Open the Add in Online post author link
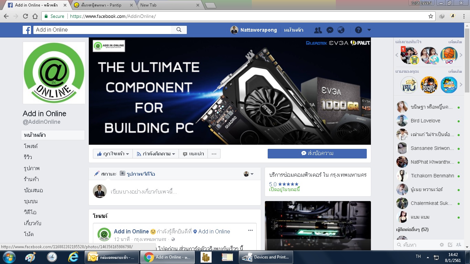The height and width of the screenshot is (264, 470). (131, 231)
